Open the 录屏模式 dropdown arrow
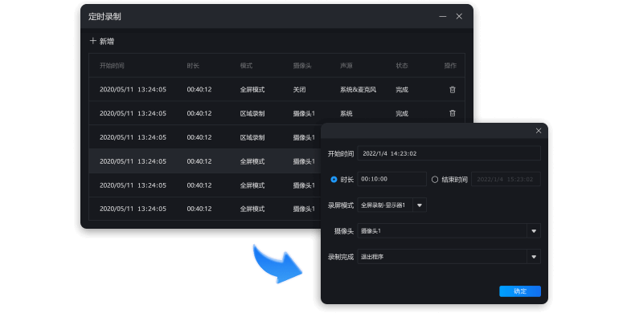 [x=420, y=205]
